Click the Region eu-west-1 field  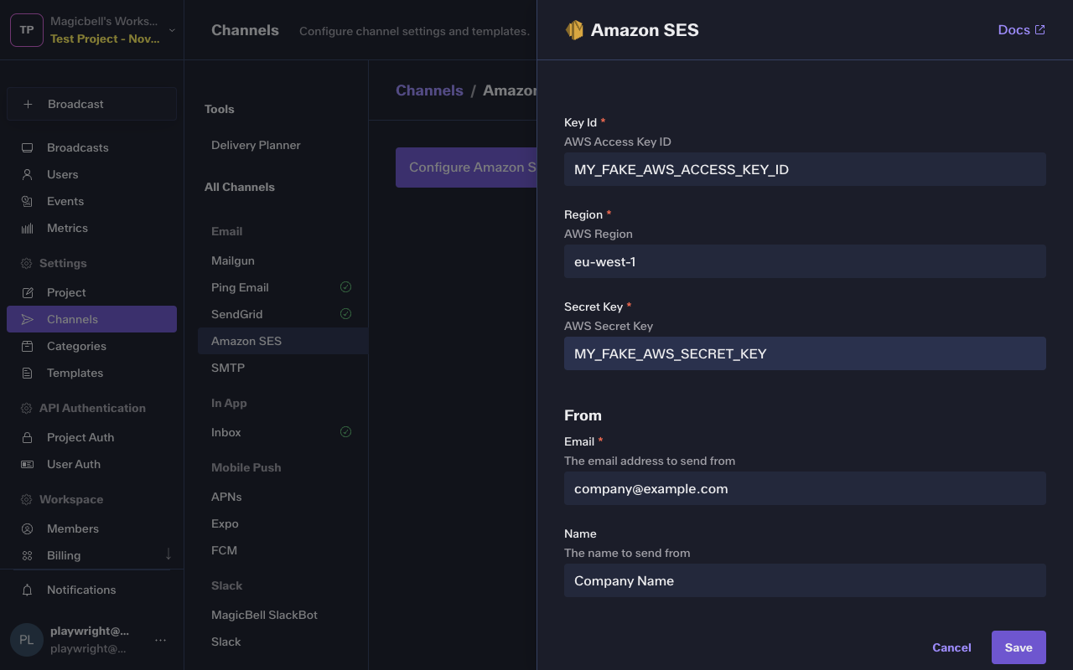804,261
